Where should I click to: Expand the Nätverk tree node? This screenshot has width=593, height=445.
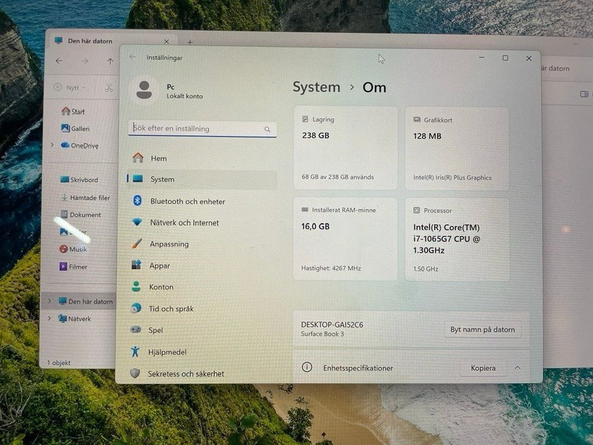[49, 318]
